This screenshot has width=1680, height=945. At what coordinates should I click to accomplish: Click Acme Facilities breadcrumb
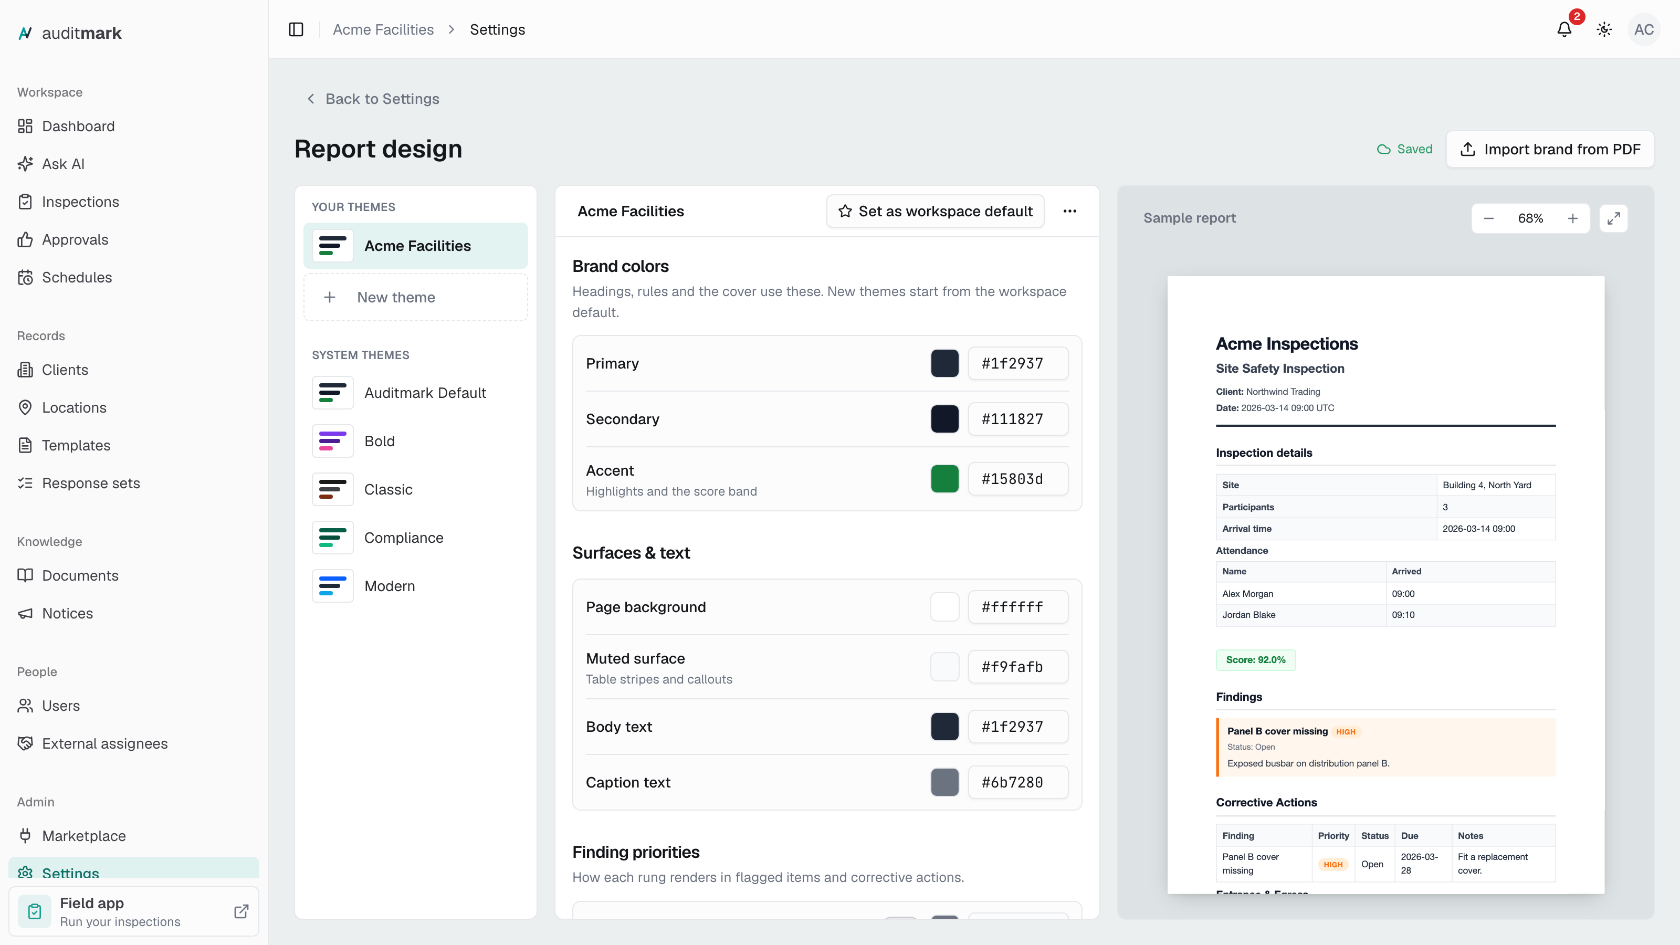[383, 29]
